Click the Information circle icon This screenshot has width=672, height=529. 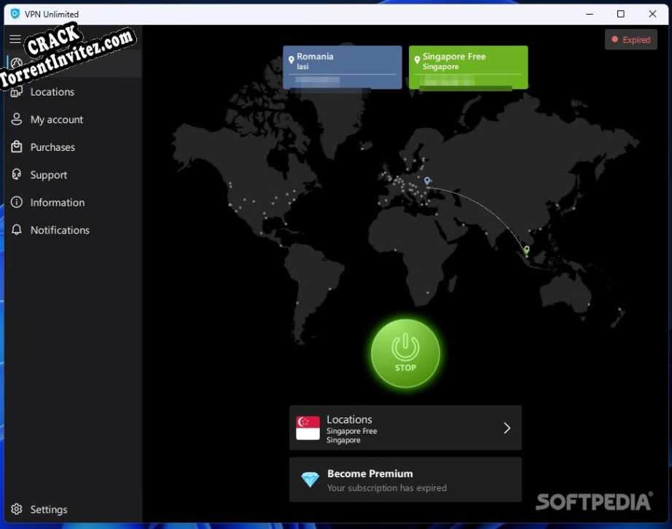click(x=15, y=203)
